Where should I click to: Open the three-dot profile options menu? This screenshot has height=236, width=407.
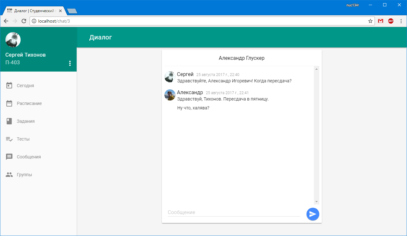tap(70, 63)
